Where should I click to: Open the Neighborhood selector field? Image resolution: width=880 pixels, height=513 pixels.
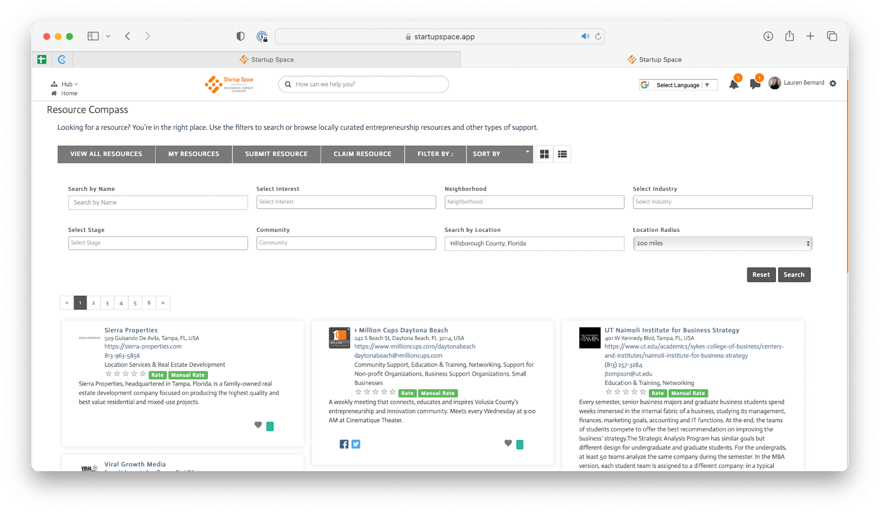point(534,202)
